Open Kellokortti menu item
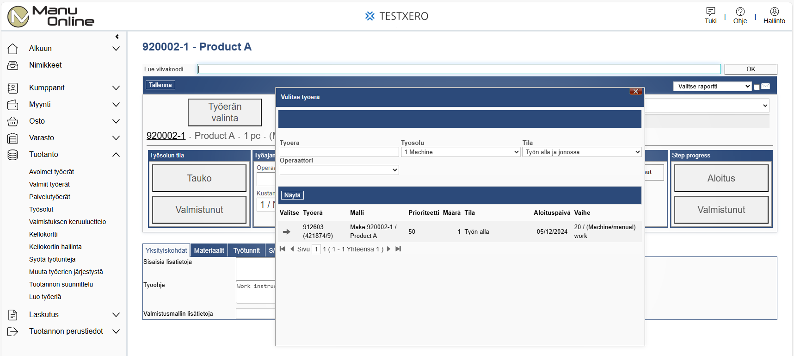 (43, 234)
